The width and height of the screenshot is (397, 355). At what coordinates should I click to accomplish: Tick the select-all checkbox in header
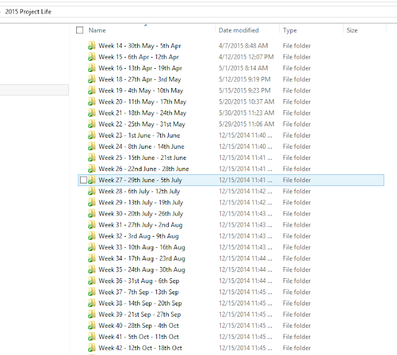click(x=80, y=30)
